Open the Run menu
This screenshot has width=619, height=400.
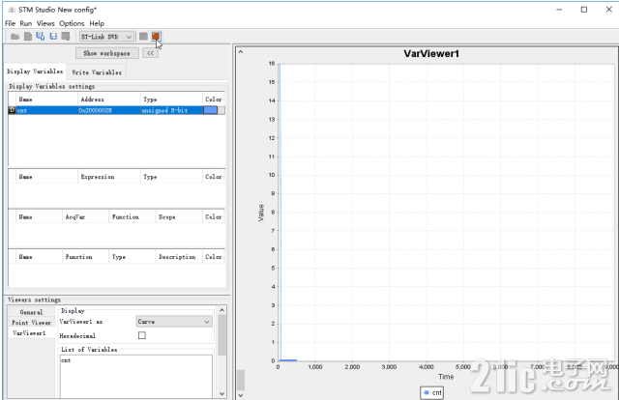click(26, 23)
